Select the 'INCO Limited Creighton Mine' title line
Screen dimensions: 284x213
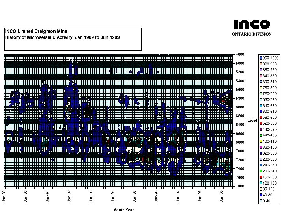[36, 31]
